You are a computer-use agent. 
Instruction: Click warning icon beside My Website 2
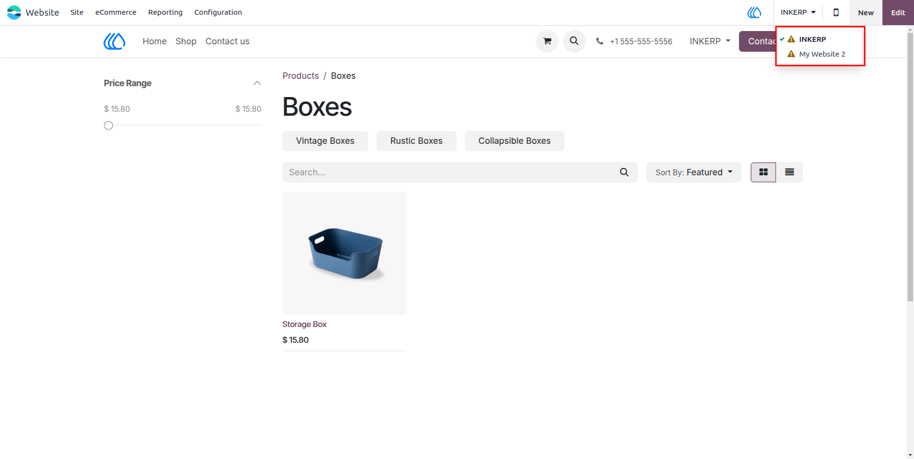coord(791,54)
